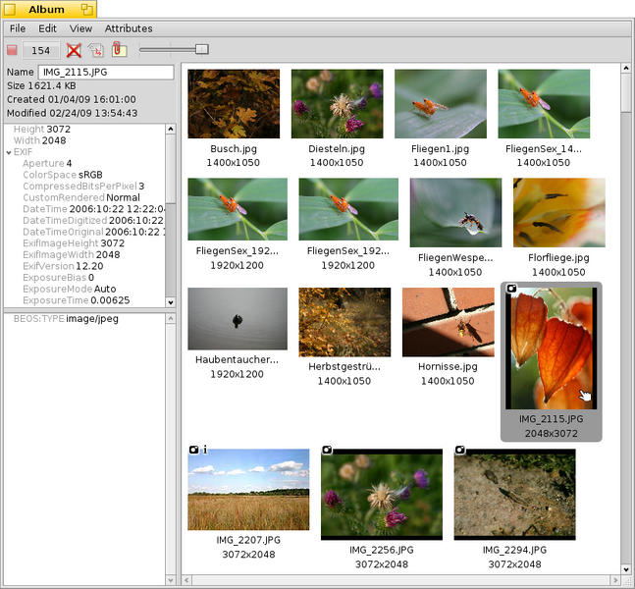Image resolution: width=635 pixels, height=589 pixels.
Task: Click the zoom icon in Album title tab
Action: tap(86, 9)
